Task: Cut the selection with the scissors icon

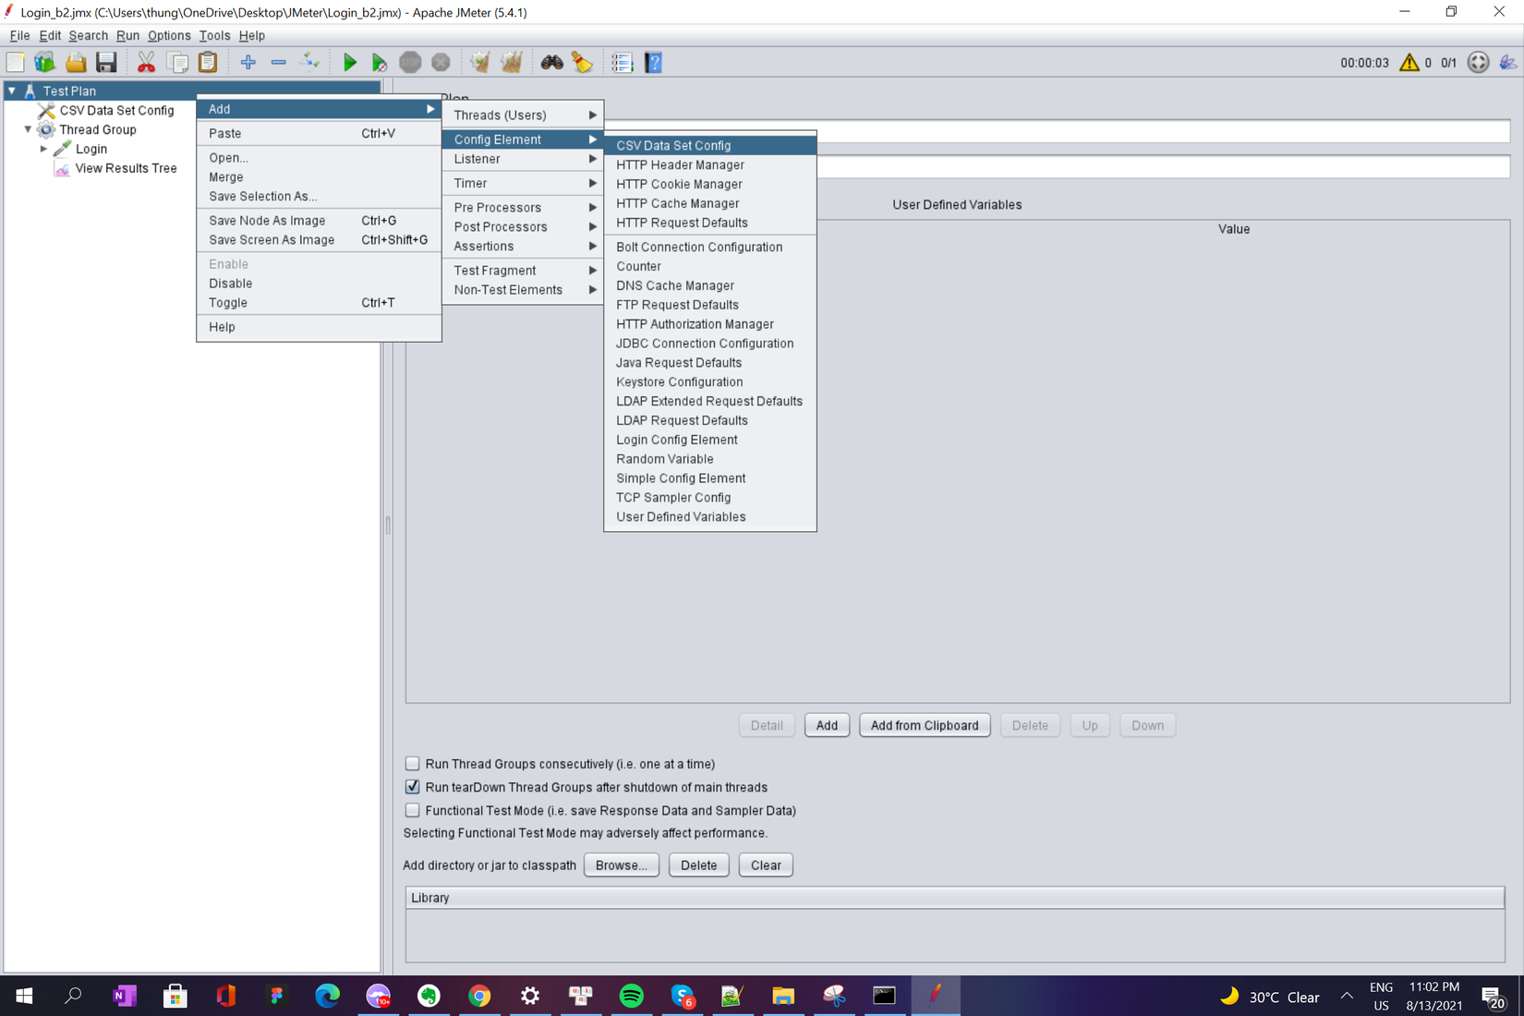Action: tap(146, 62)
